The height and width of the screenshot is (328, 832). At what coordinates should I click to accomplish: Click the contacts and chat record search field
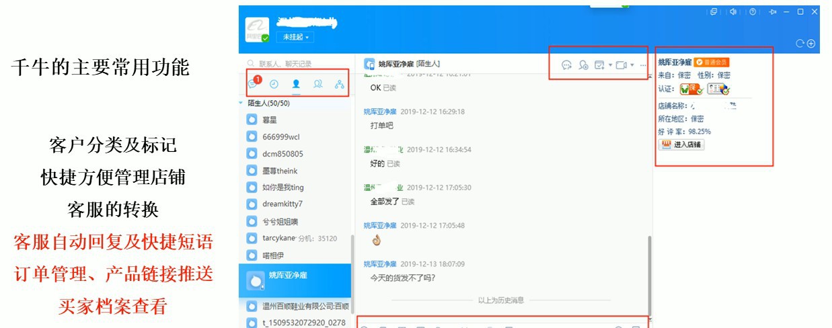tap(296, 64)
